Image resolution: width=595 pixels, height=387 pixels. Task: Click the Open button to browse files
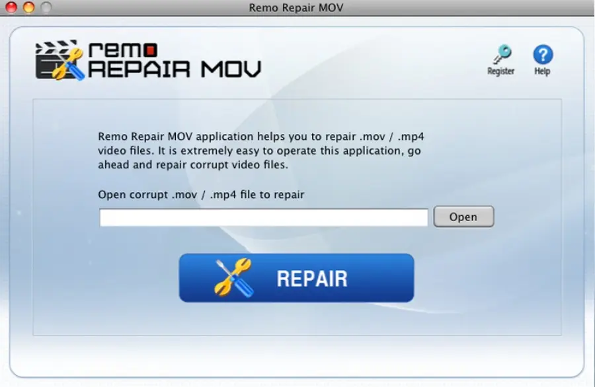(x=463, y=217)
